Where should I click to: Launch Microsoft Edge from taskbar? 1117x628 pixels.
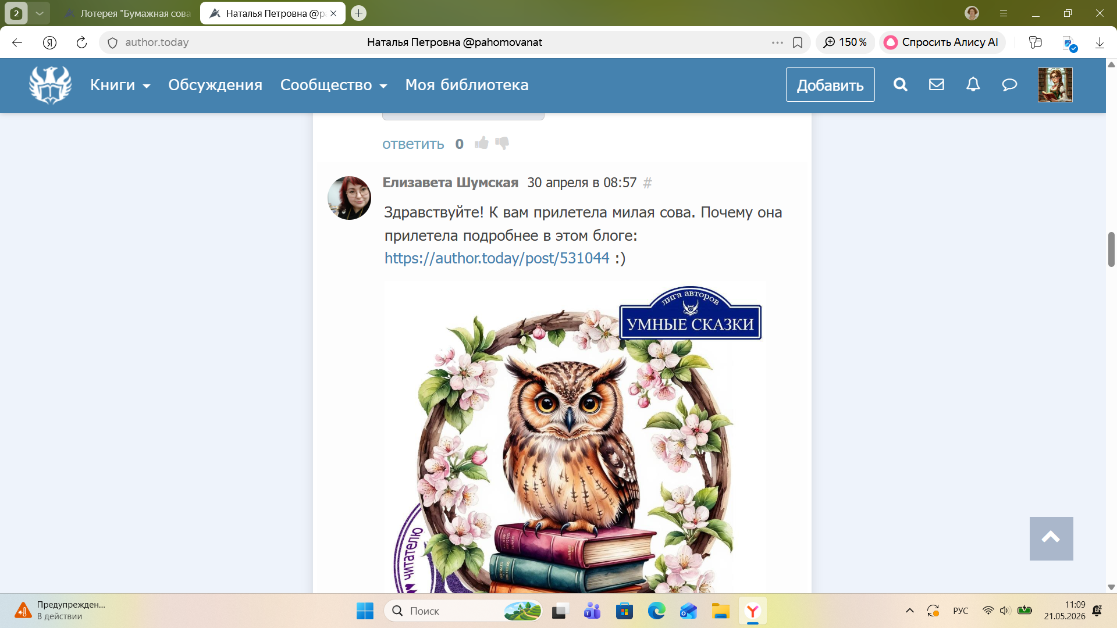[656, 611]
